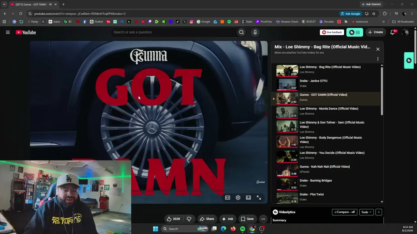
Task: Open the All Bookmarks folder
Action: [x=403, y=22]
